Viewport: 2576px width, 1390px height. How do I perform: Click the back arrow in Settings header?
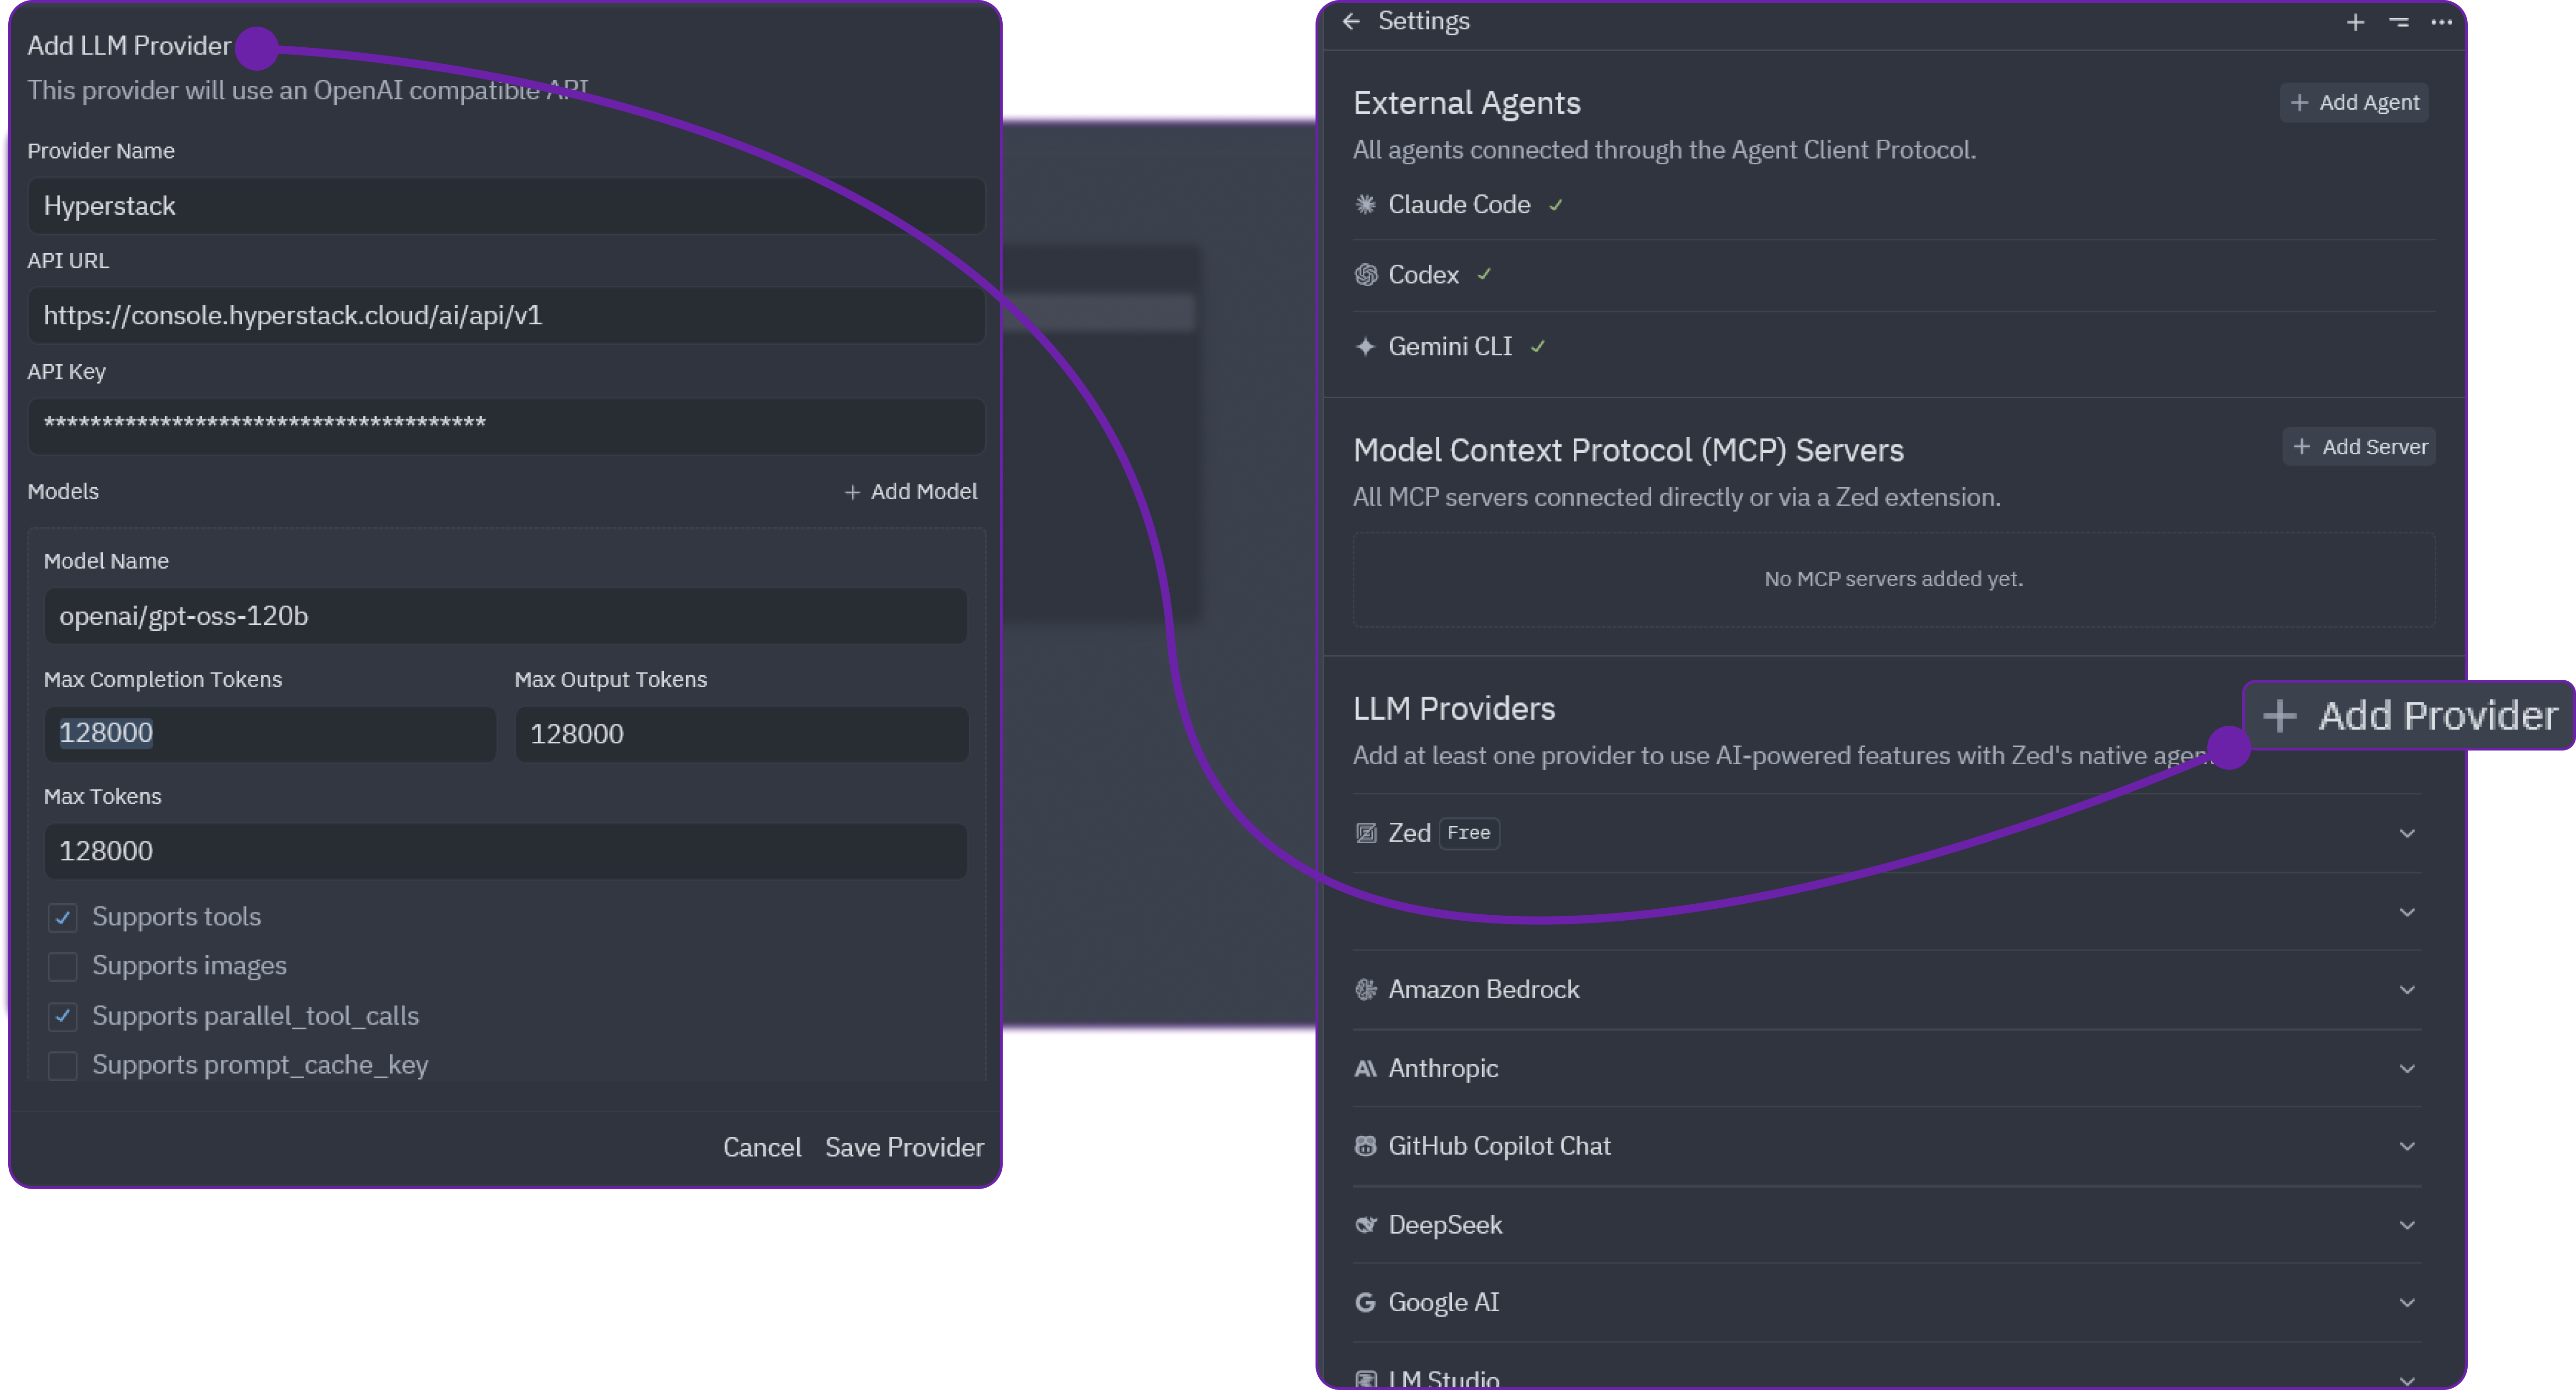(x=1352, y=21)
